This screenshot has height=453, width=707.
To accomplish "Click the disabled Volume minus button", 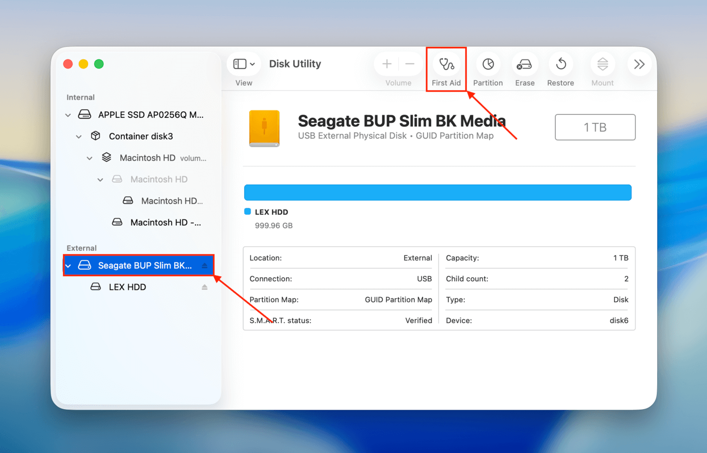I will coord(410,63).
